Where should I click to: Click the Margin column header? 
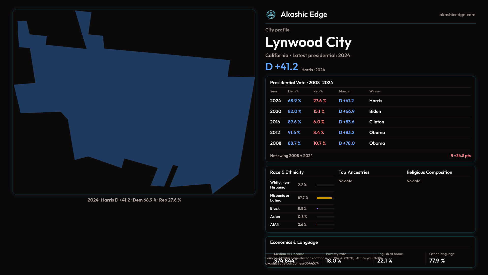344,91
